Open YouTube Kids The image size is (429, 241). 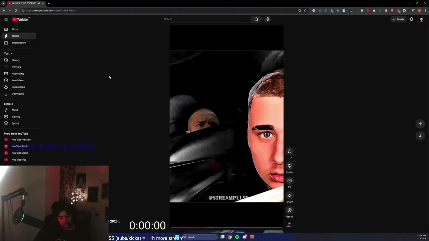click(19, 160)
